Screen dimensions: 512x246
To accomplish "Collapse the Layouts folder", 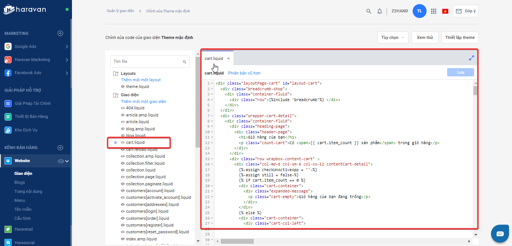I will [115, 73].
